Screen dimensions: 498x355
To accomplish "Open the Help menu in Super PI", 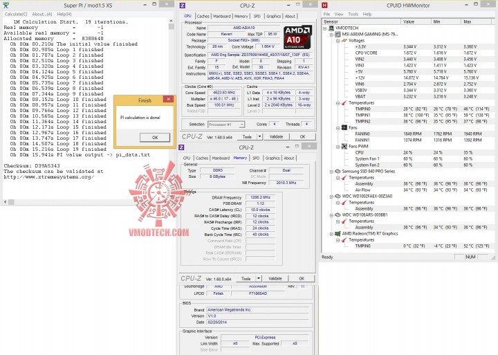I will coord(64,15).
